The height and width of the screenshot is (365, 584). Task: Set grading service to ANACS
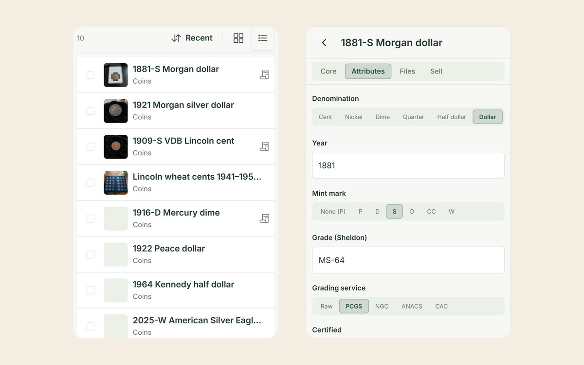pyautogui.click(x=412, y=306)
